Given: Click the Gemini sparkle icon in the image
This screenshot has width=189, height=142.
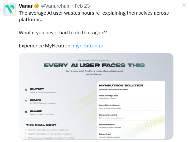Looking at the screenshot, I should point(26,101).
